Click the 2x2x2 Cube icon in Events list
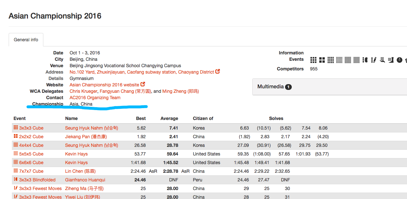 (322, 60)
